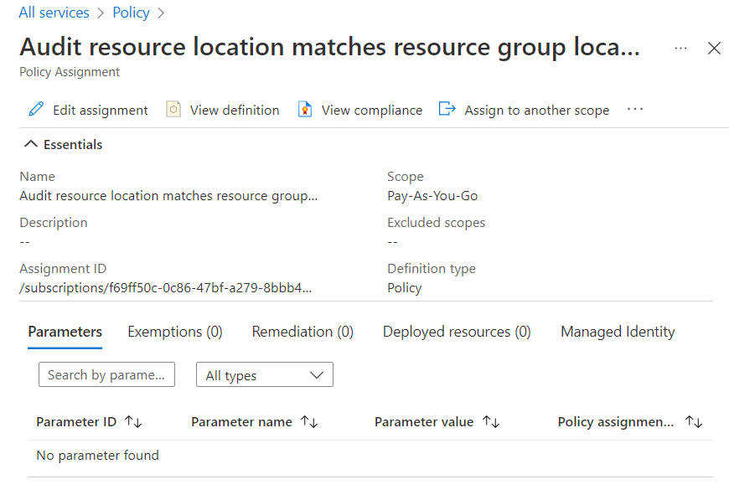The width and height of the screenshot is (729, 500).
Task: Sort by Policy assignment column arrows
Action: point(693,422)
